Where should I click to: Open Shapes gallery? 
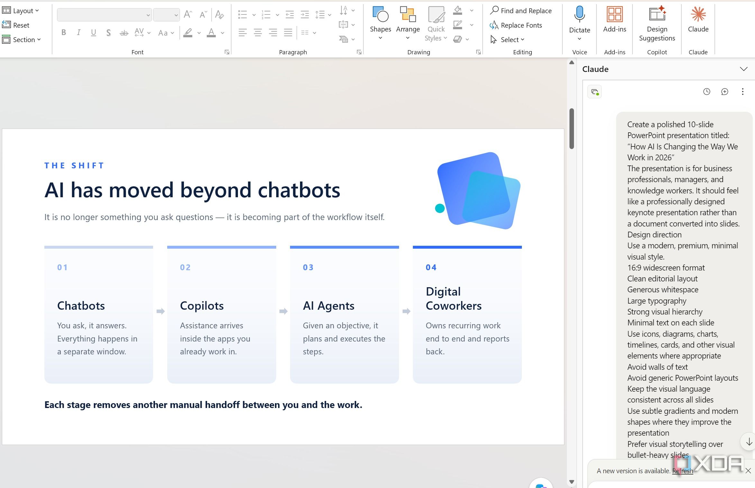(x=380, y=23)
